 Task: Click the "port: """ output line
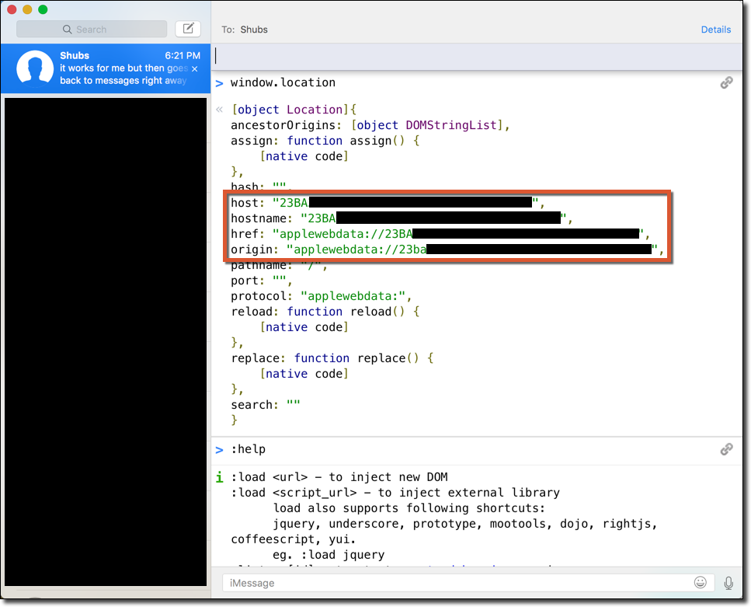[262, 281]
